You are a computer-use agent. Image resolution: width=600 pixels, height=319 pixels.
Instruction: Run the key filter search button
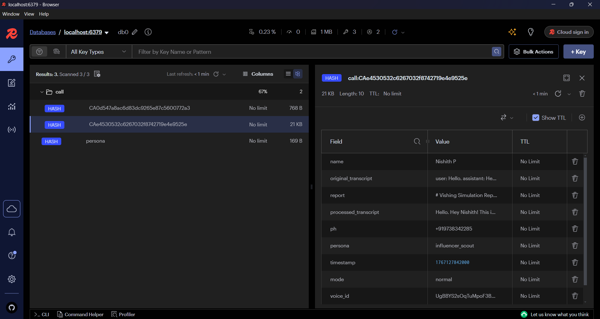click(497, 52)
